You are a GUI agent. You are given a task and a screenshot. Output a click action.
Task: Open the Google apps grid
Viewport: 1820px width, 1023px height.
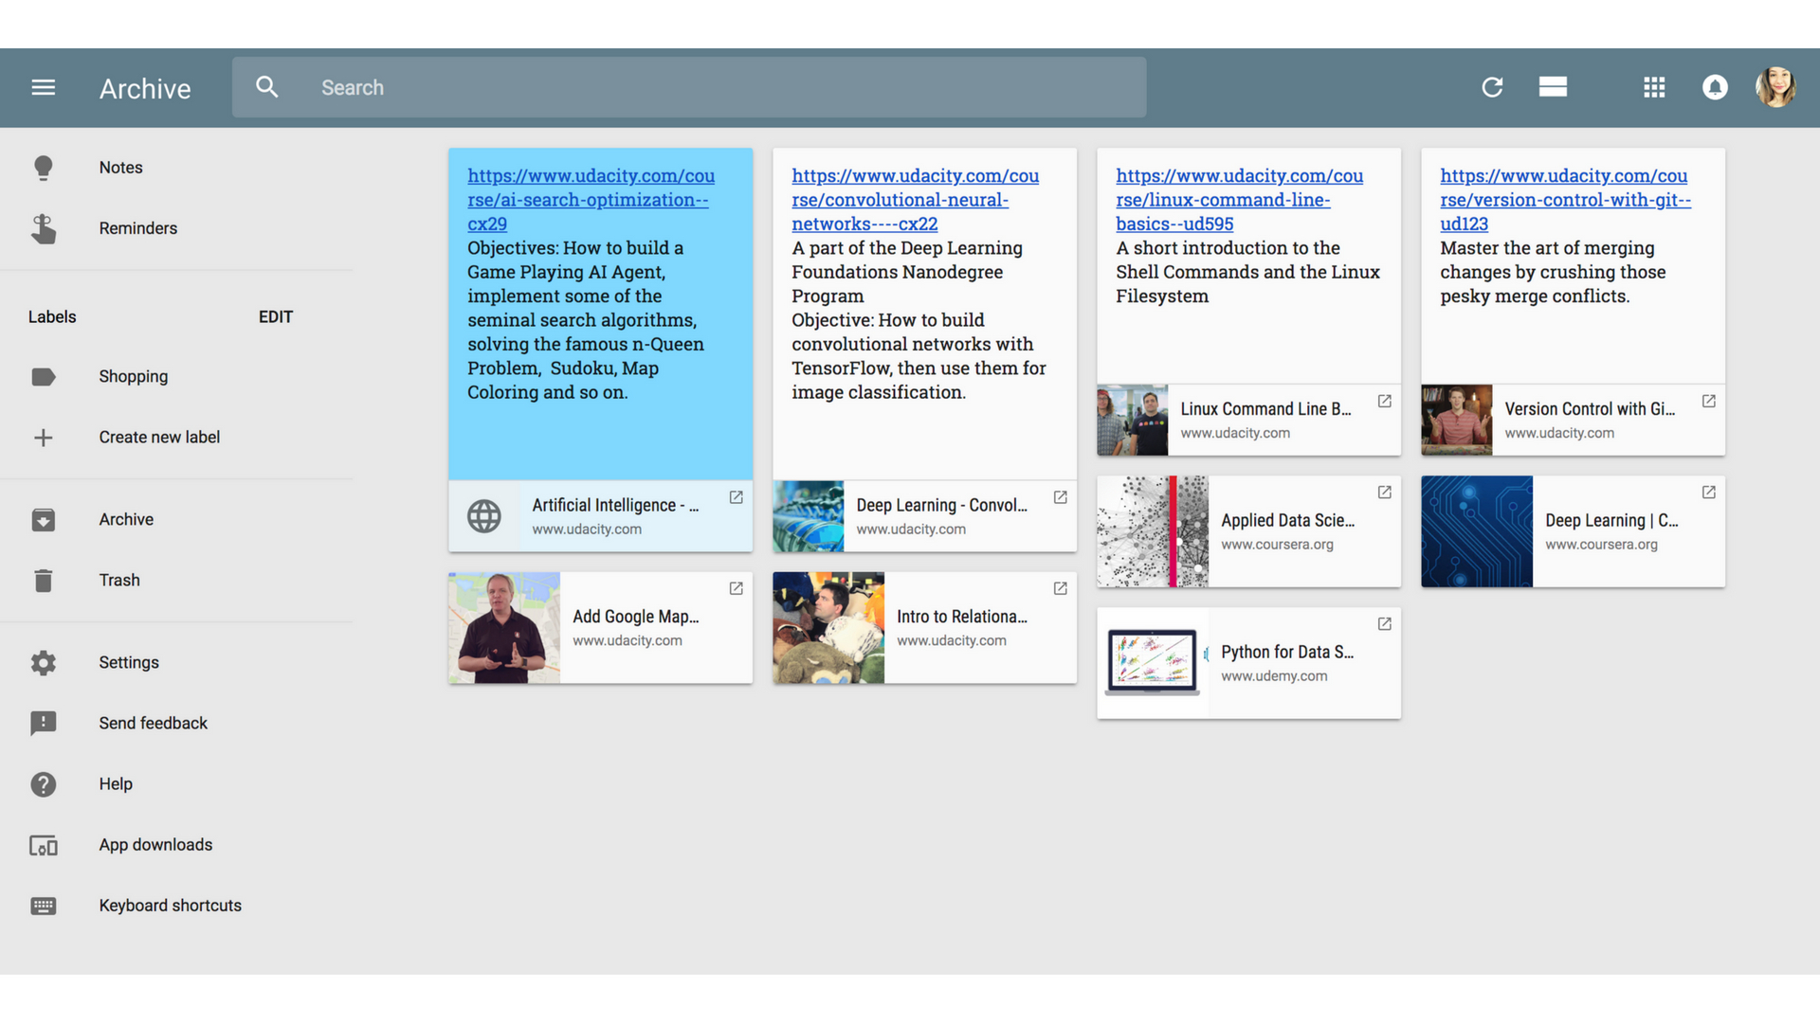click(x=1654, y=87)
